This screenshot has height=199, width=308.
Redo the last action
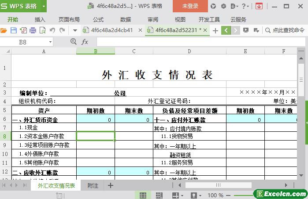(x=62, y=30)
